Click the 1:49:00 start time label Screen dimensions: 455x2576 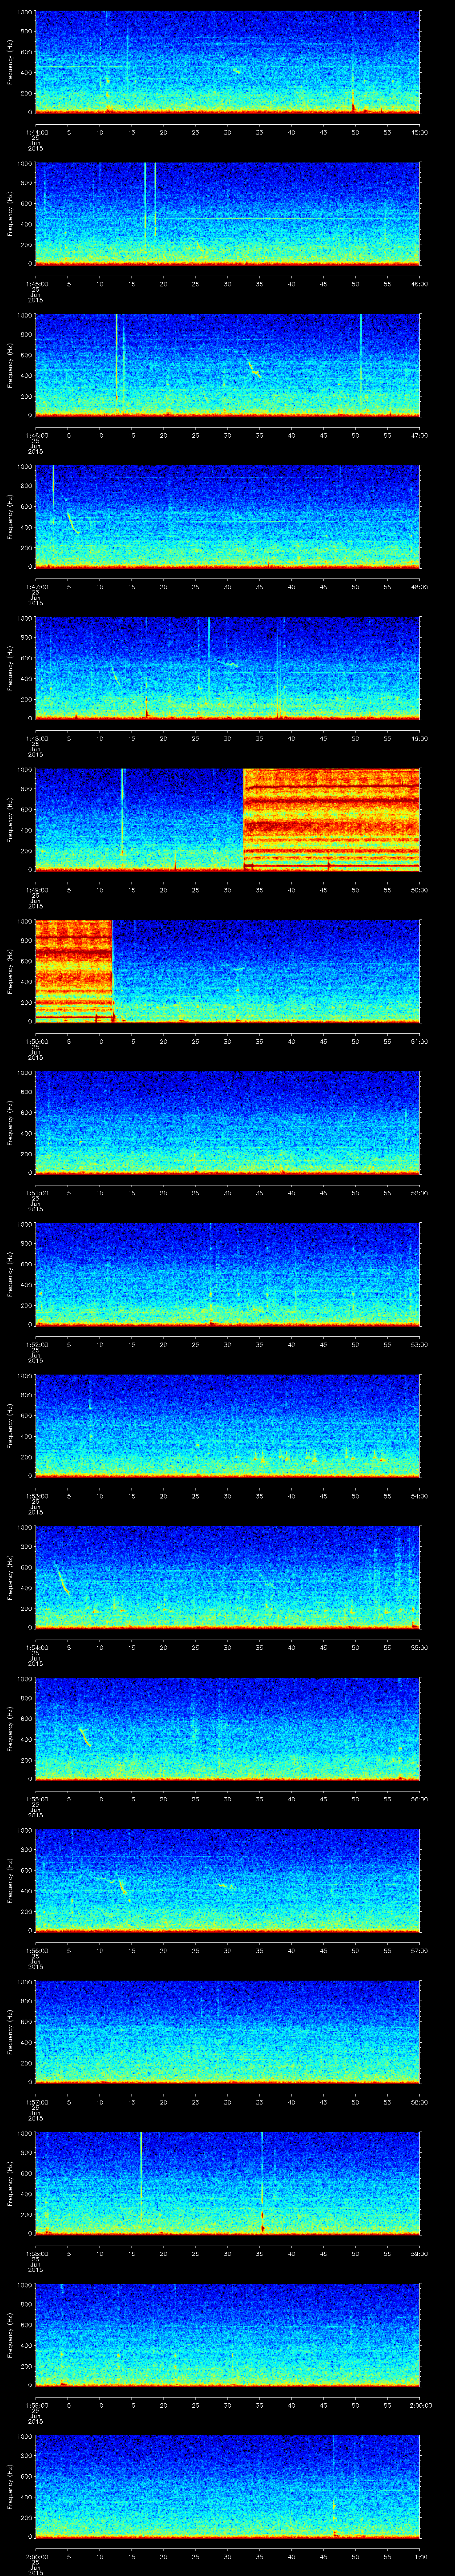coord(36,890)
